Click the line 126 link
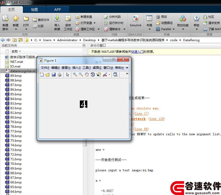The height and width of the screenshot is (195, 221). [157, 119]
